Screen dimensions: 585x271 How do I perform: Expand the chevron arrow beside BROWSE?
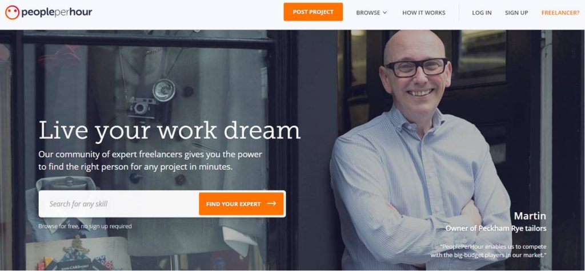[384, 13]
